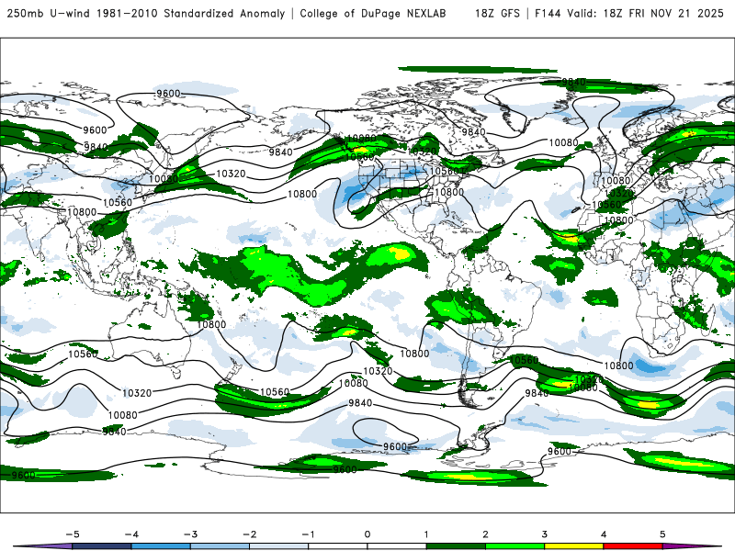Screen dimensions: 735x551
Task: Click the 'College of DuPage NEXLAB' text
Action: pos(373,13)
